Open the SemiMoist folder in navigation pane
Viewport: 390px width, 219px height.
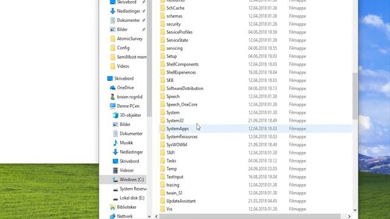(132, 57)
